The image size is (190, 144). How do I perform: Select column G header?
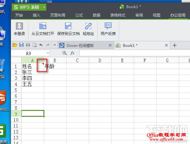[167, 60]
